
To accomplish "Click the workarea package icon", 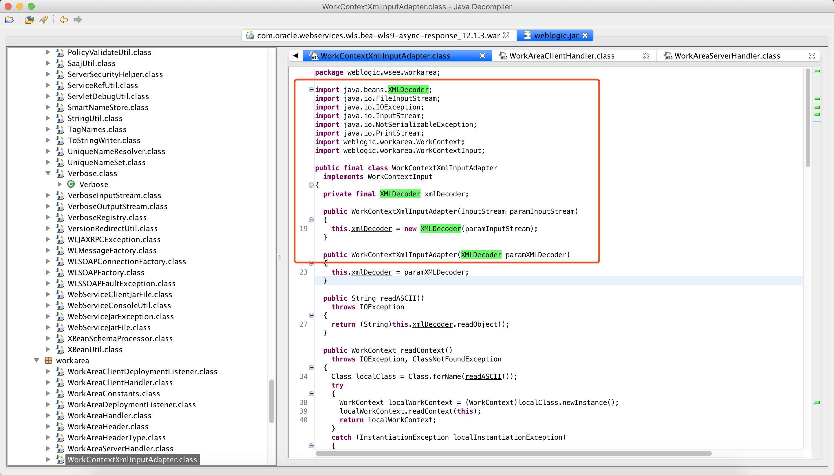I will [48, 361].
